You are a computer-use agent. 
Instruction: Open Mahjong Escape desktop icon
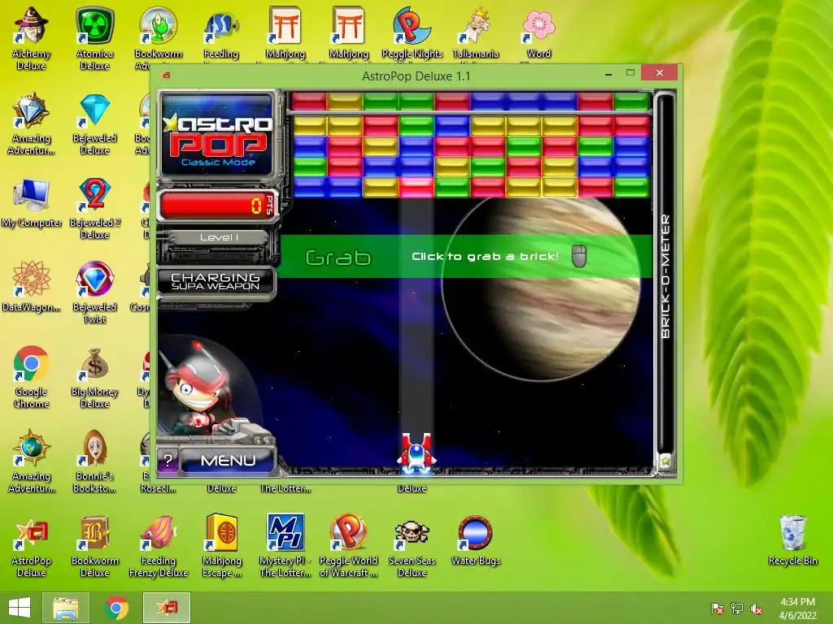click(221, 545)
